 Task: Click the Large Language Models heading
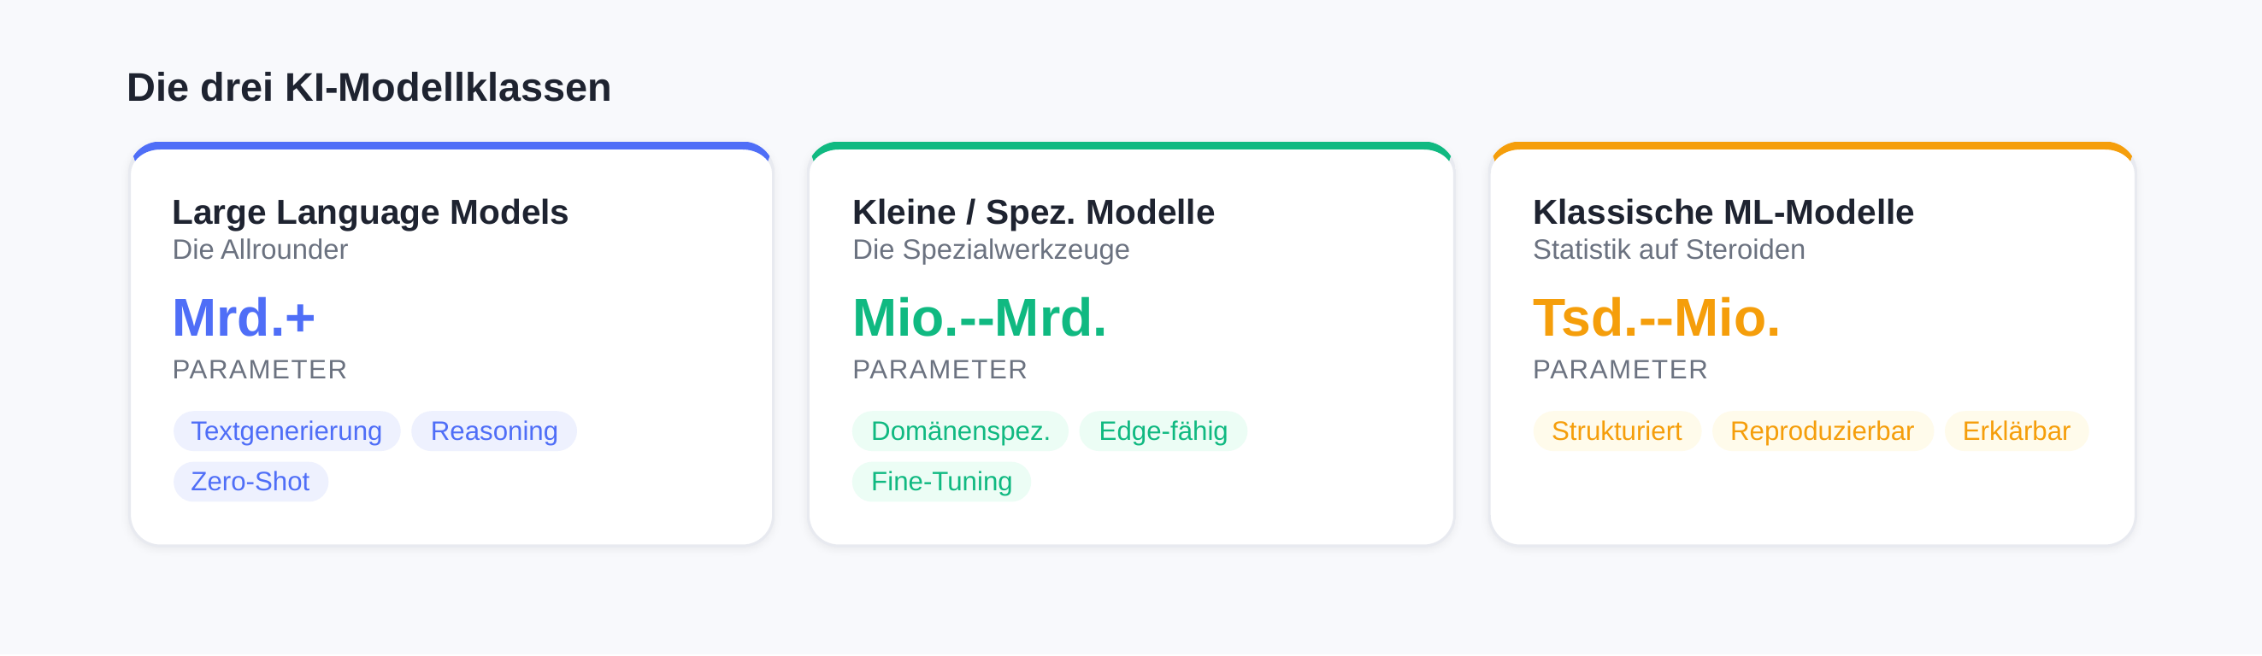click(x=369, y=212)
